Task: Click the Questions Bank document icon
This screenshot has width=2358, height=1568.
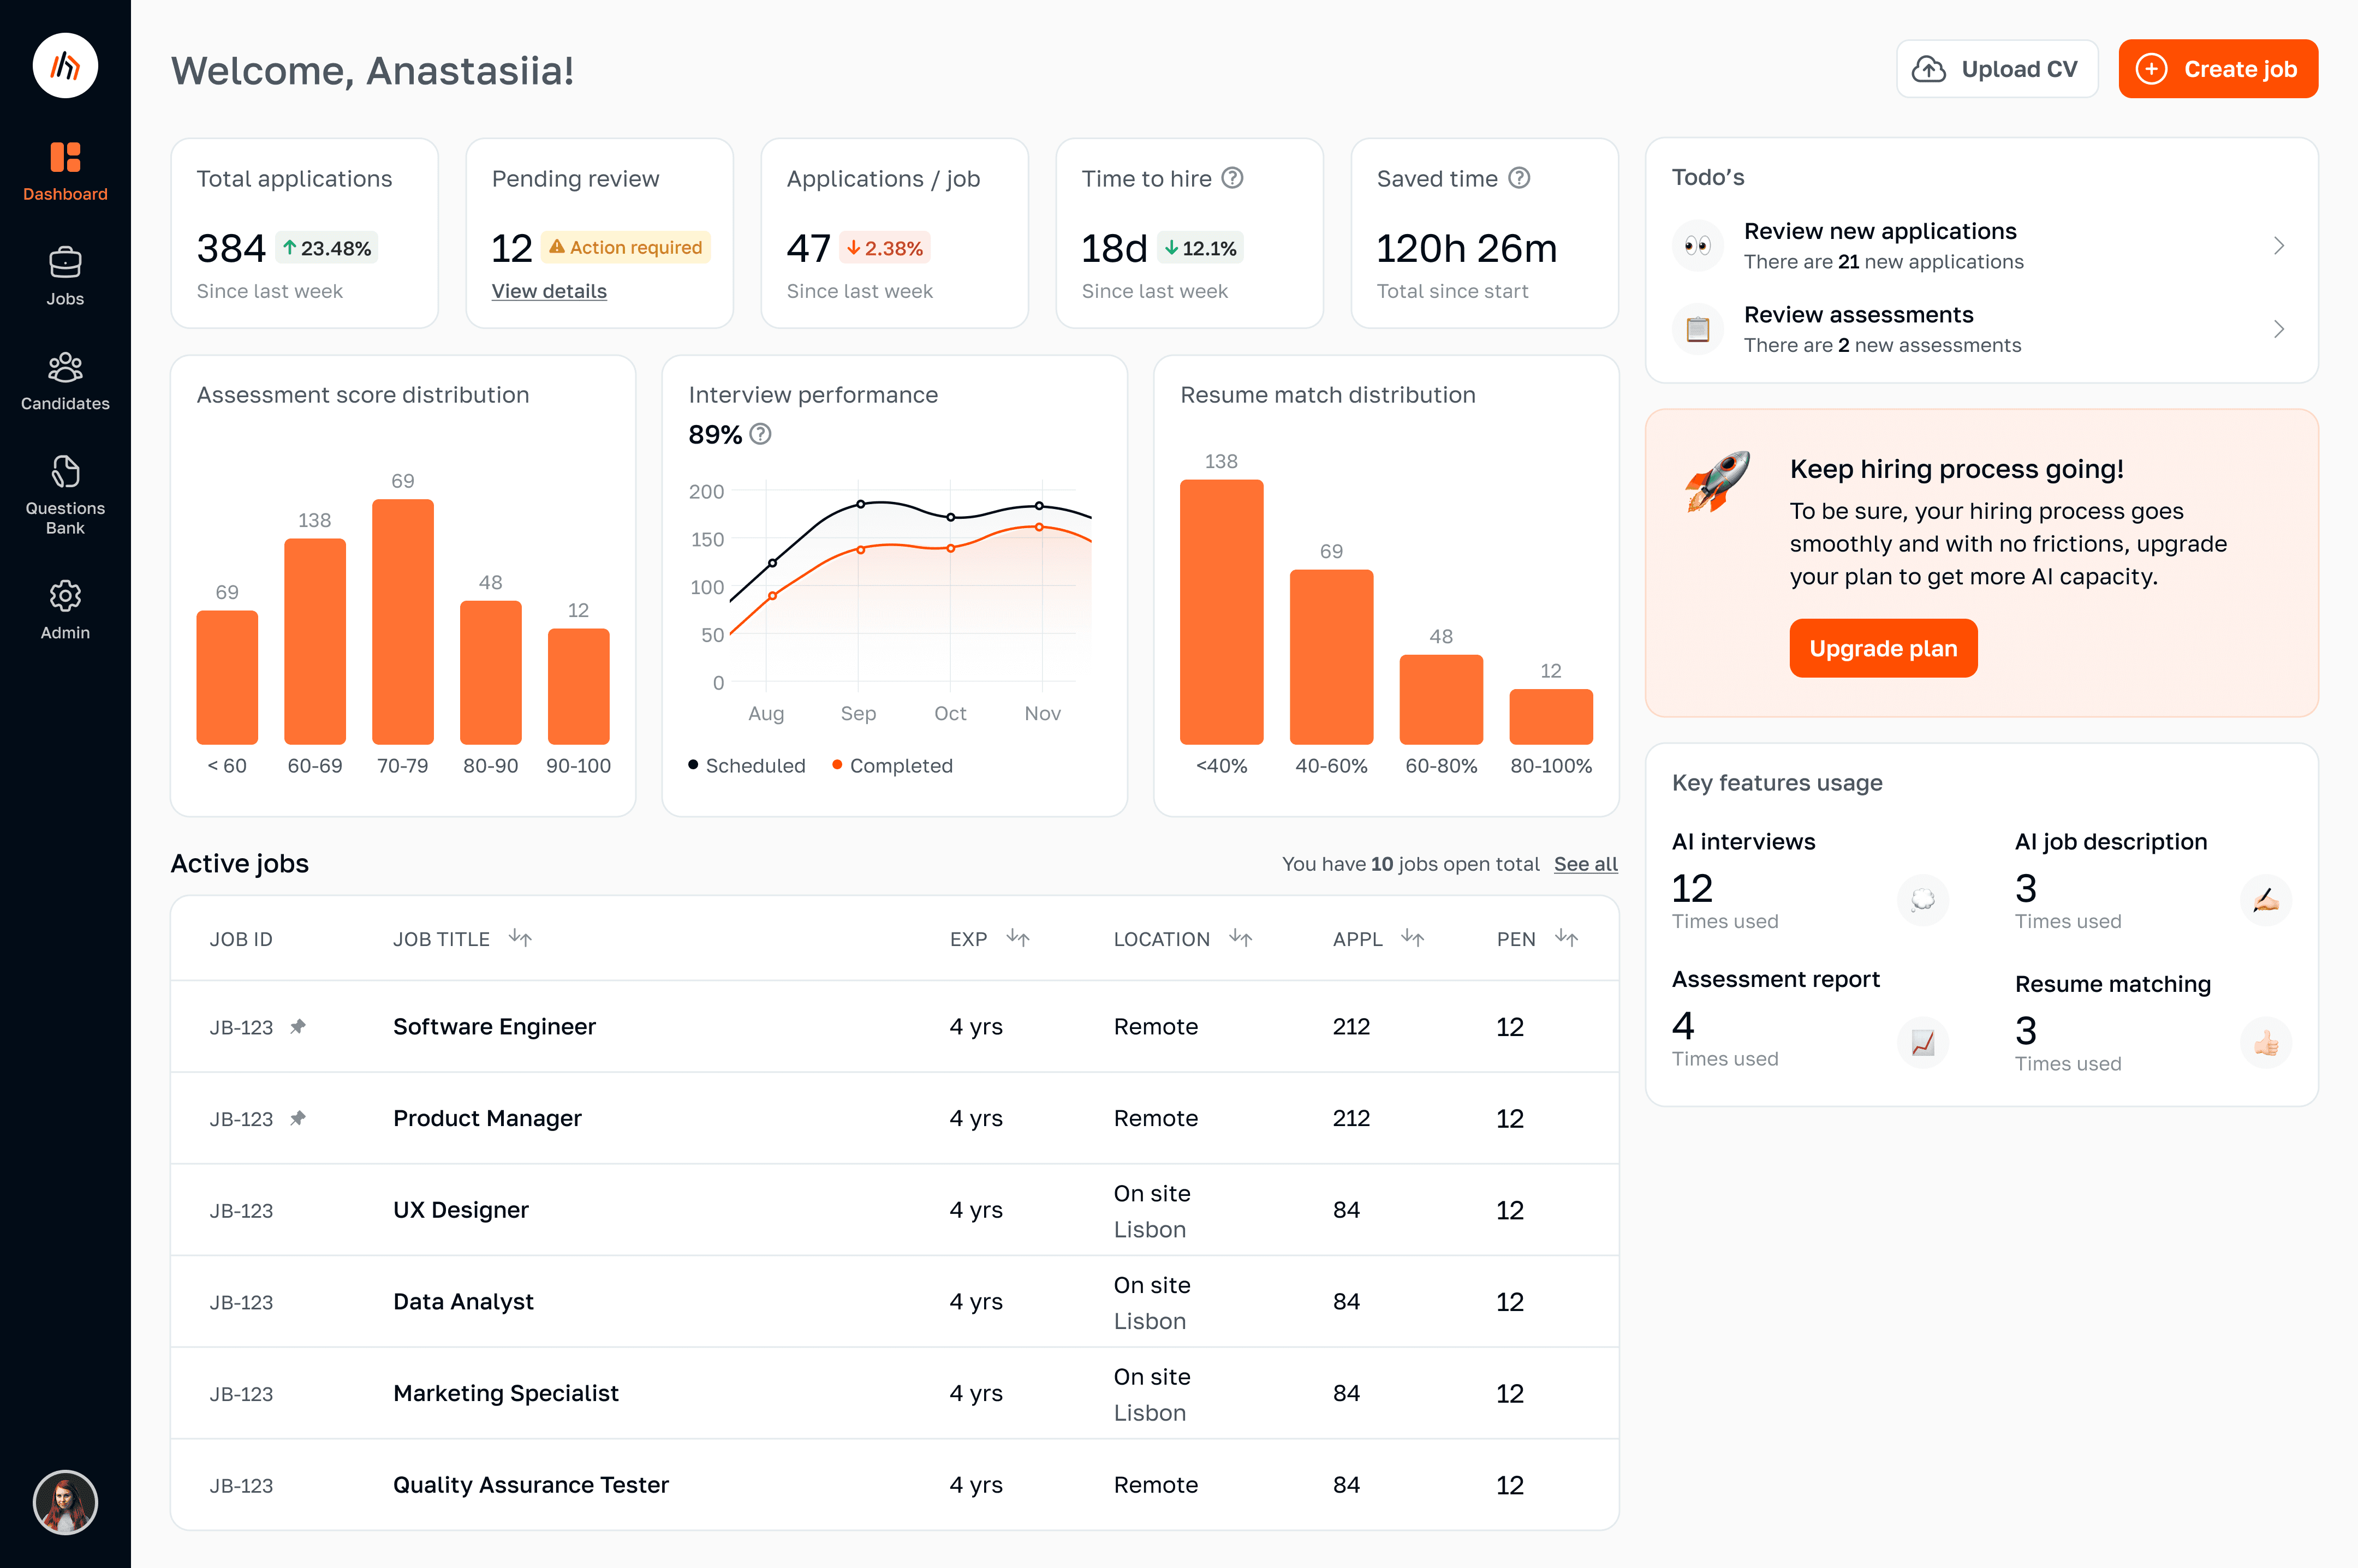Action: tap(65, 471)
